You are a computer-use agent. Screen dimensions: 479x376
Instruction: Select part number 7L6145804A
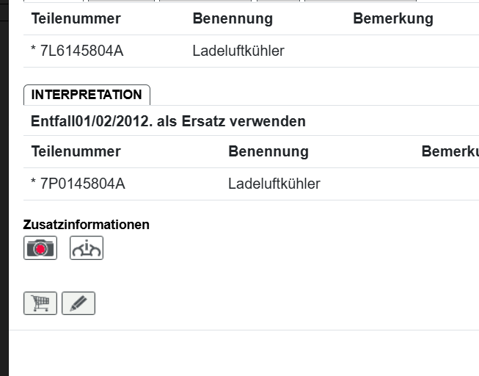pyautogui.click(x=77, y=51)
